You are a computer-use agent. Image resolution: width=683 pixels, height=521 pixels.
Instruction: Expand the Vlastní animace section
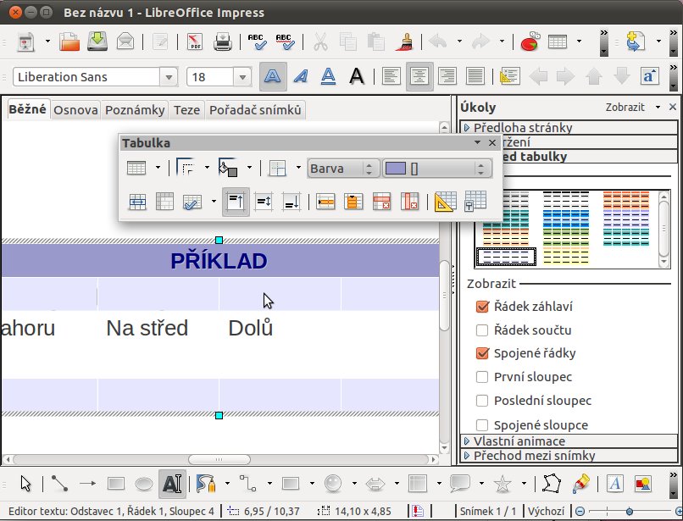click(569, 441)
